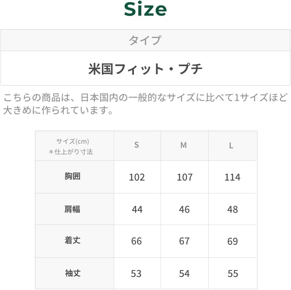Click the sizing note paragraph text
Image resolution: width=291 pixels, height=290 pixels.
[x=145, y=104]
